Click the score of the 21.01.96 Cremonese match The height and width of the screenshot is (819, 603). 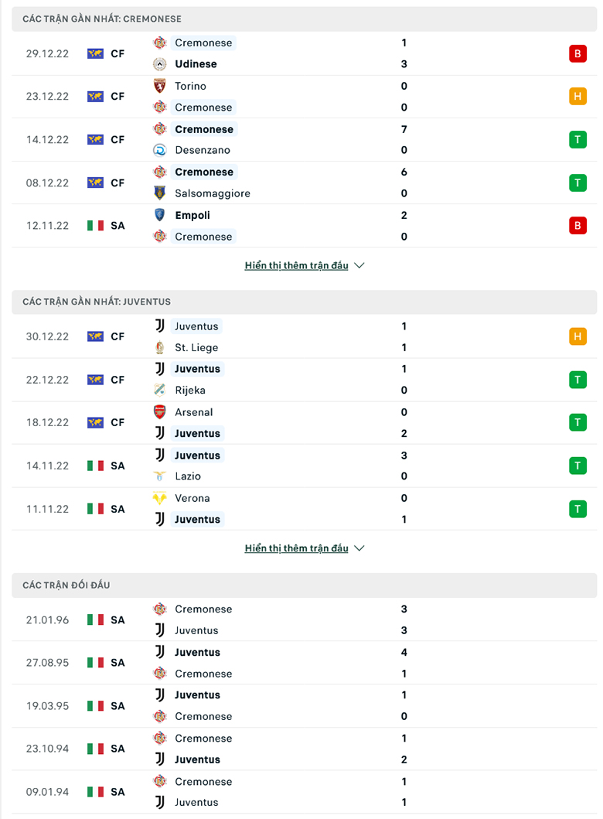point(404,609)
